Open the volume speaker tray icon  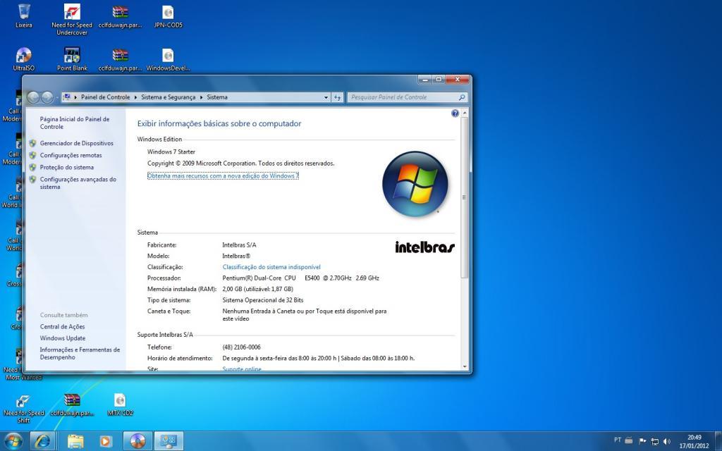pyautogui.click(x=667, y=441)
